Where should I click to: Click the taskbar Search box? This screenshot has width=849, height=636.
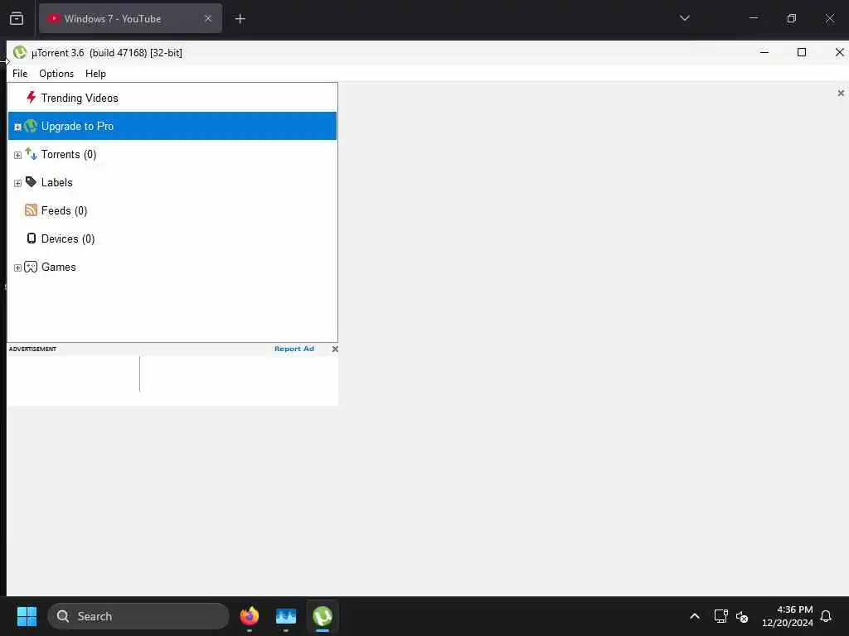tap(138, 616)
